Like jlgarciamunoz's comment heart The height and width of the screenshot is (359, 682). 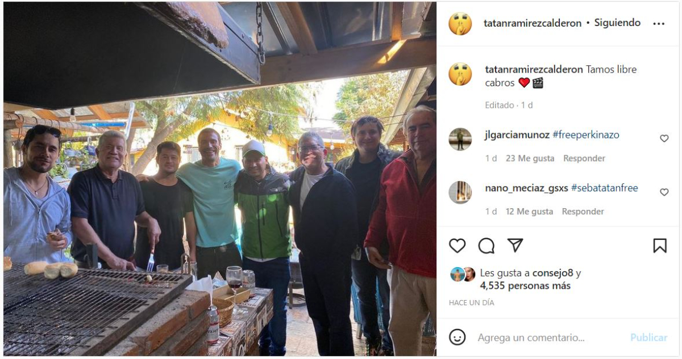[664, 138]
